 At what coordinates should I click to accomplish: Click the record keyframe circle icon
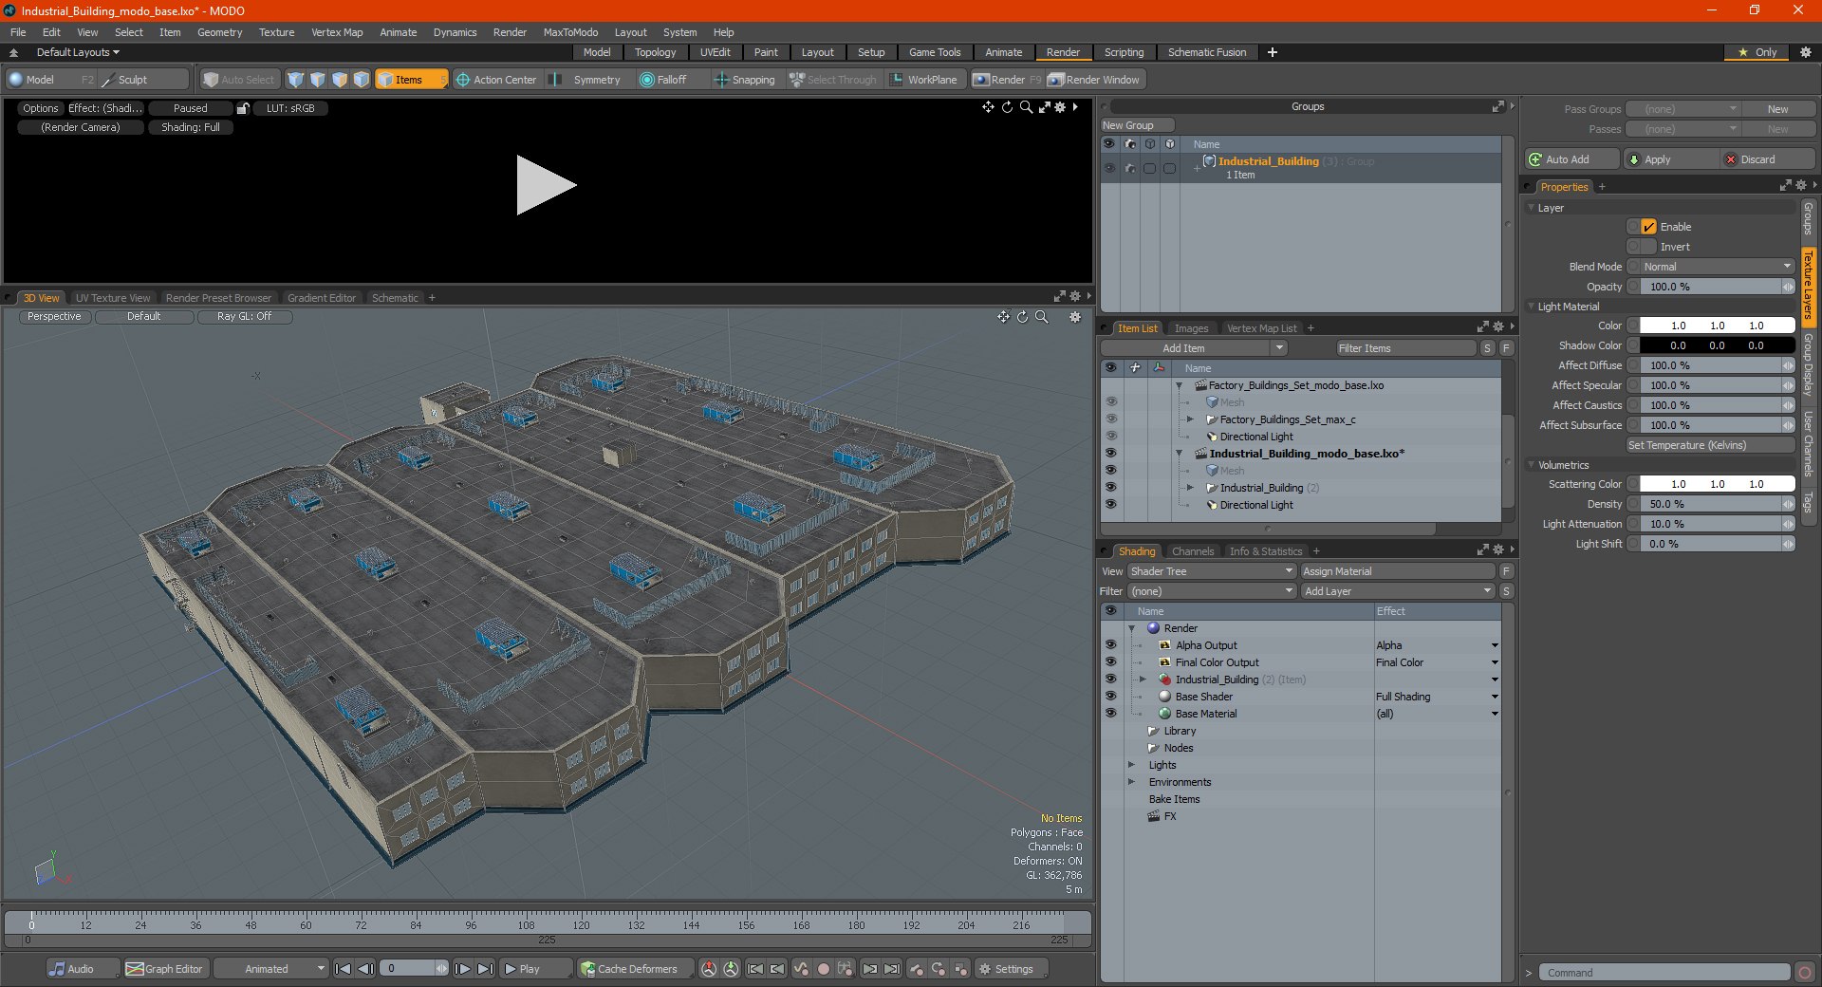pos(824,969)
